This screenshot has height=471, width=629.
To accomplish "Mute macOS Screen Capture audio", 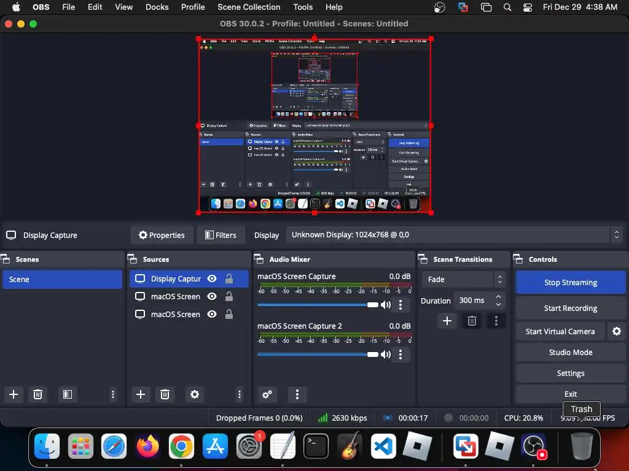I will [386, 305].
